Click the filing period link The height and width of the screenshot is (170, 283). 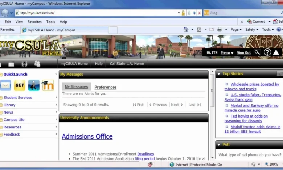(x=144, y=159)
